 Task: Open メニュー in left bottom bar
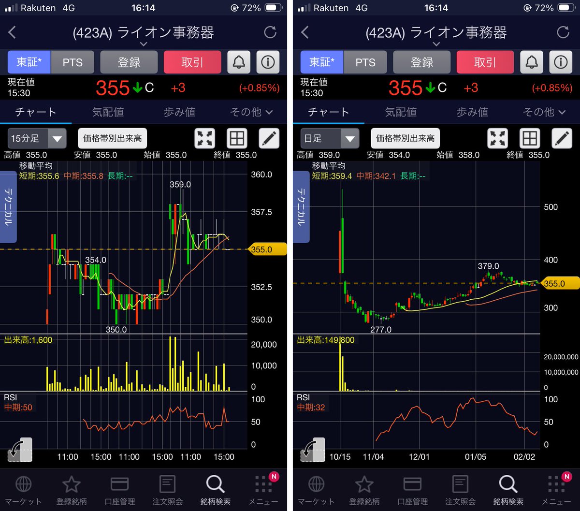point(263,490)
